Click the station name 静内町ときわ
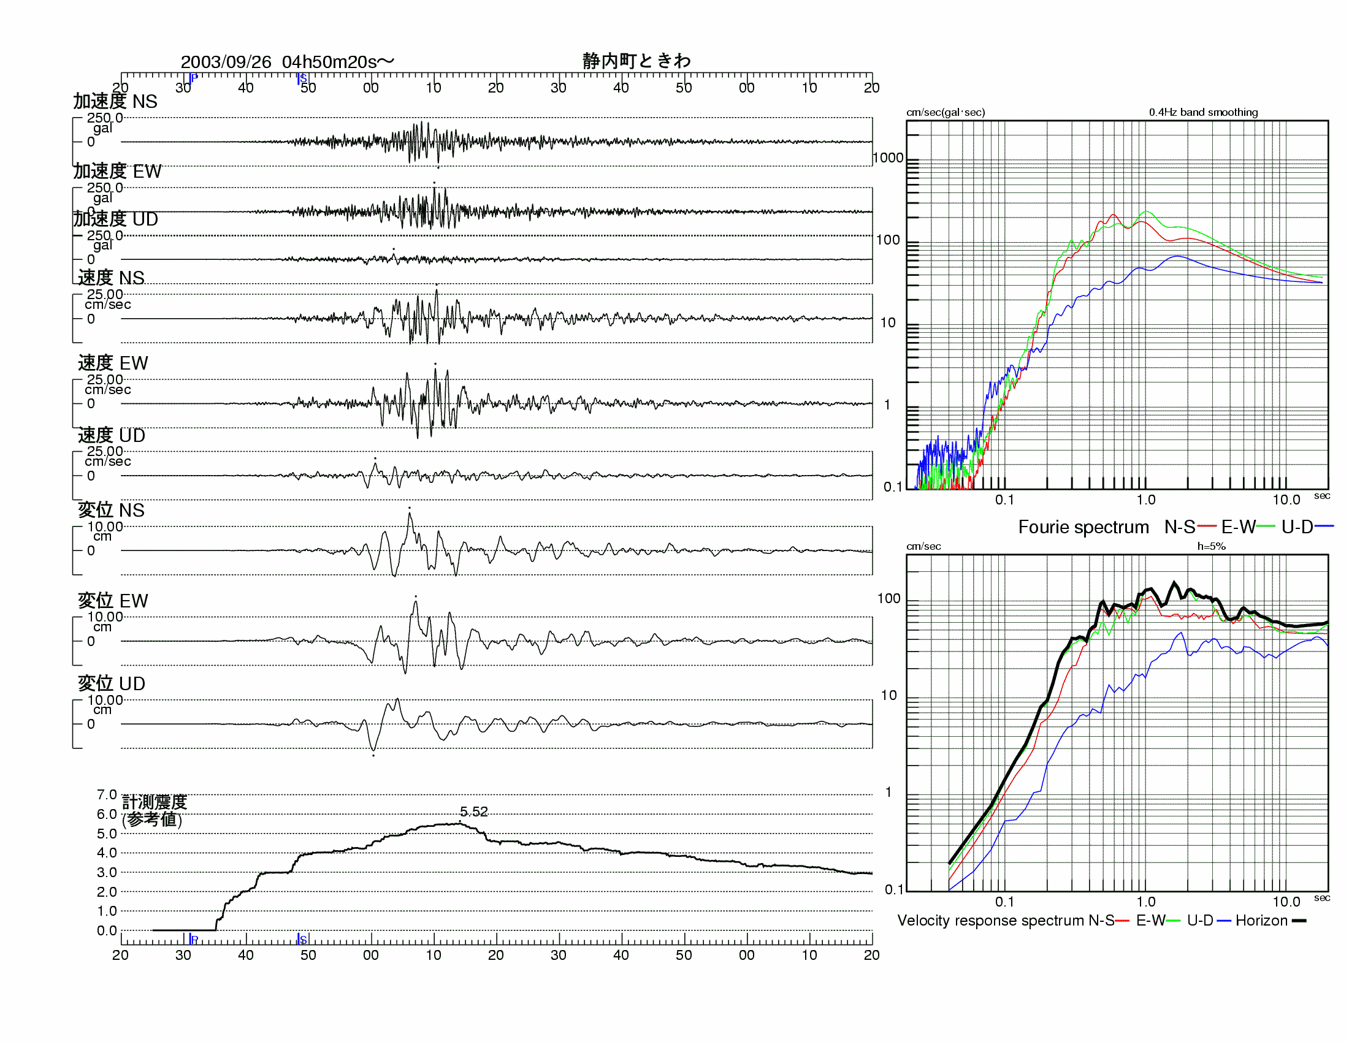 pyautogui.click(x=636, y=61)
